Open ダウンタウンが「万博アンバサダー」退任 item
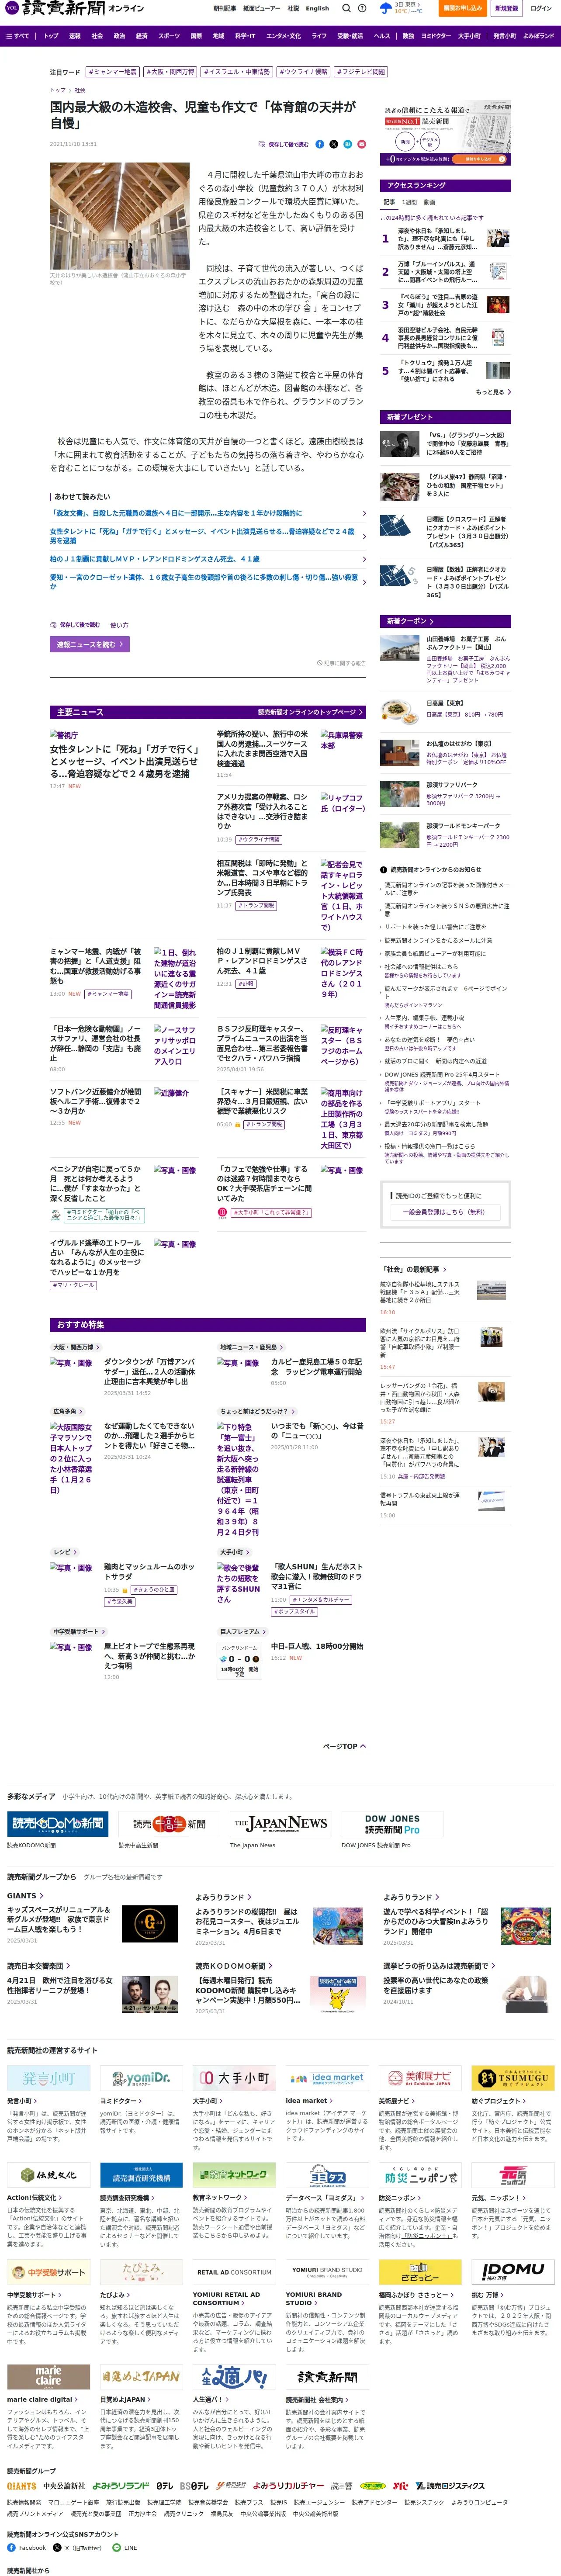 pyautogui.click(x=150, y=1371)
